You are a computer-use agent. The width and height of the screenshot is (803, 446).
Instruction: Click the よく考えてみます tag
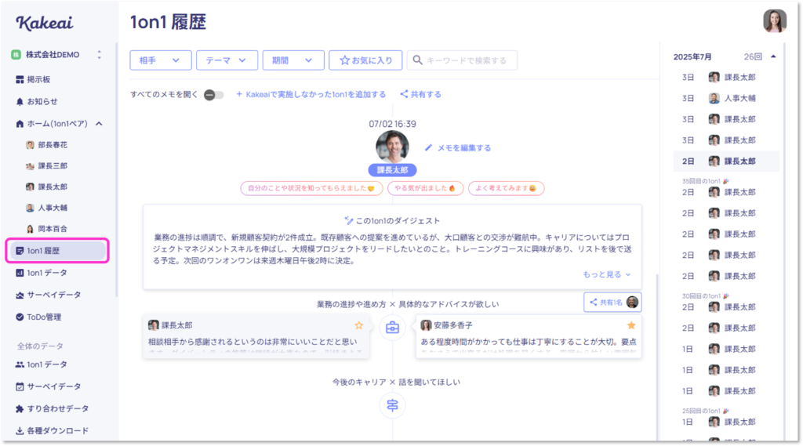tap(506, 188)
